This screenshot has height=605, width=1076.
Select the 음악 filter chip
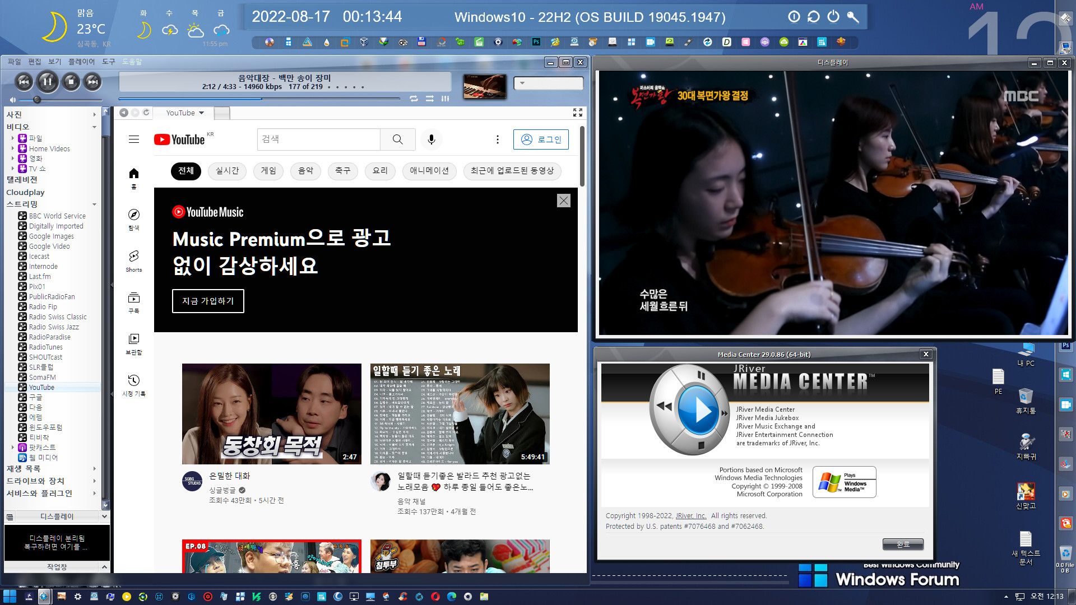305,171
